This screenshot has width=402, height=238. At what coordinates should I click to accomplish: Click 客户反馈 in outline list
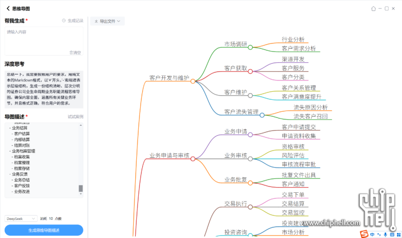pyautogui.click(x=22, y=186)
